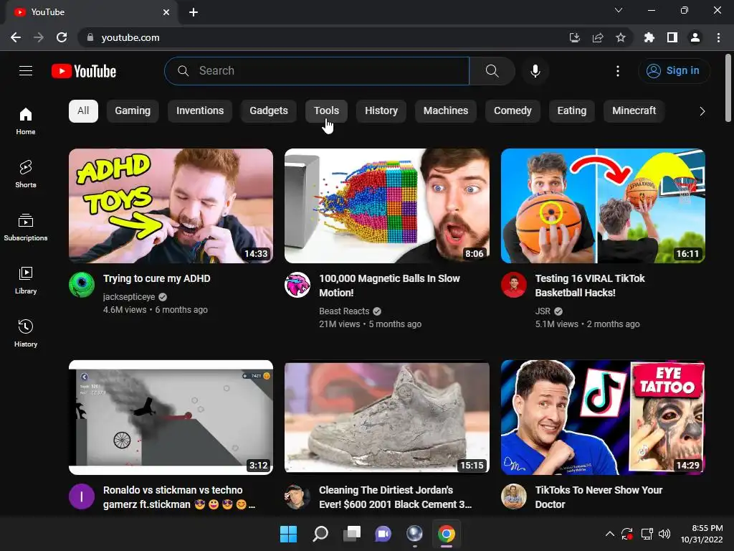734x551 pixels.
Task: Open taskbar Search icon
Action: point(320,534)
